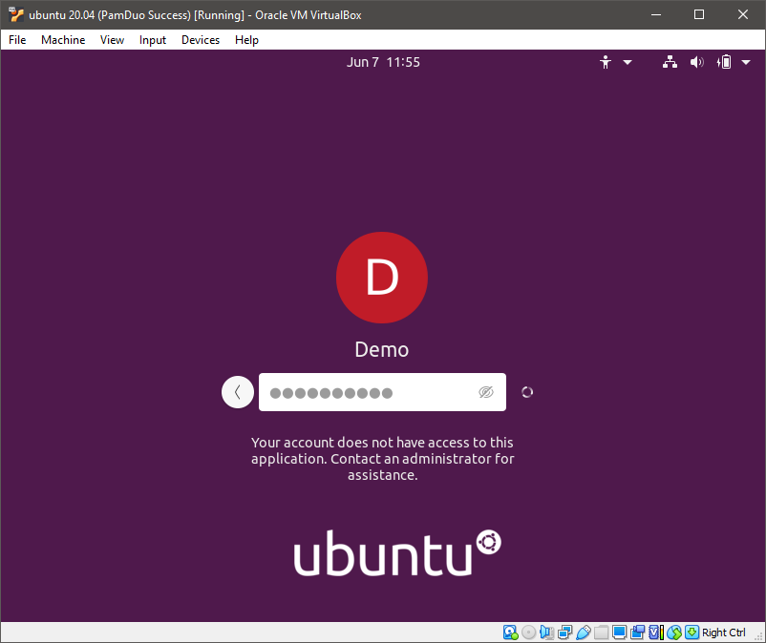Toggle password visibility eye icon
Image resolution: width=766 pixels, height=643 pixels.
[x=485, y=392]
